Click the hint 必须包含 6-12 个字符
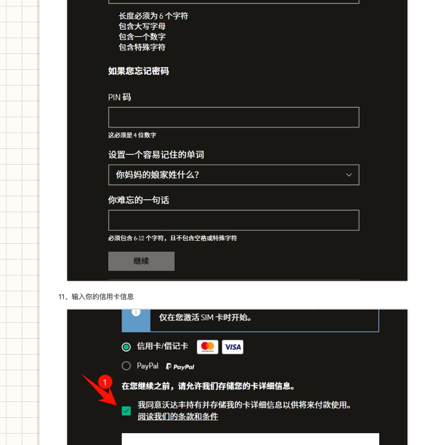Image resolution: width=445 pixels, height=445 pixels. click(x=173, y=238)
